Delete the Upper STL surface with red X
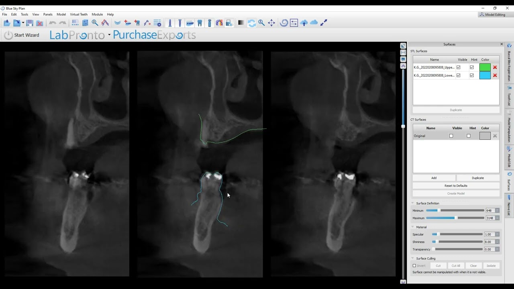 click(x=495, y=67)
